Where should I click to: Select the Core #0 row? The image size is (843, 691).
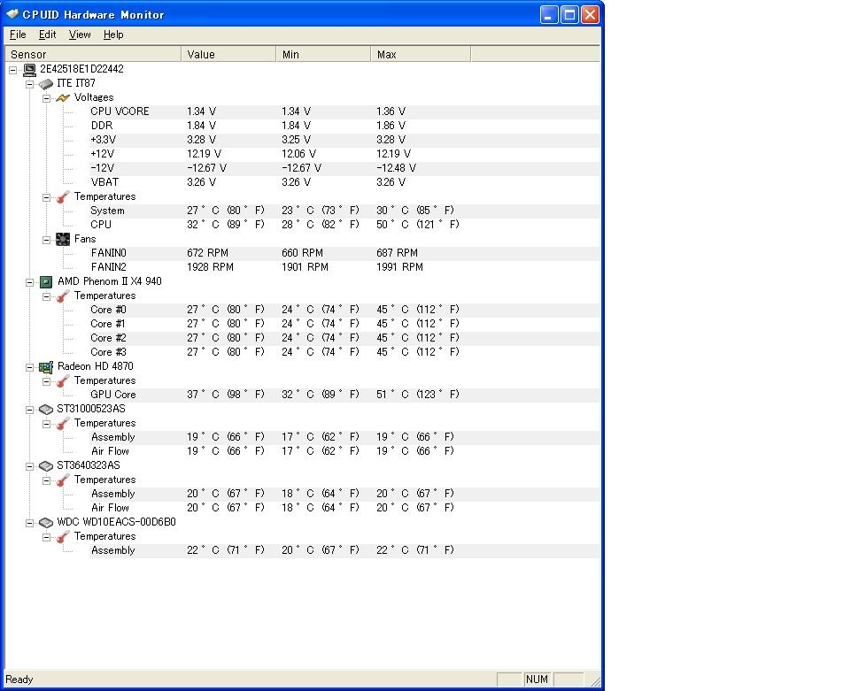[x=344, y=310]
